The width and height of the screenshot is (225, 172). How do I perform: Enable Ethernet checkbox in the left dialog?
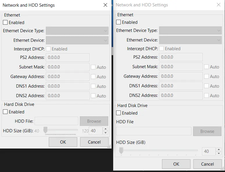tap(6, 22)
